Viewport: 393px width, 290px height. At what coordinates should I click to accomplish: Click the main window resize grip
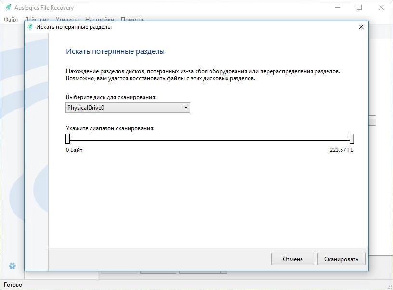[x=390, y=287]
